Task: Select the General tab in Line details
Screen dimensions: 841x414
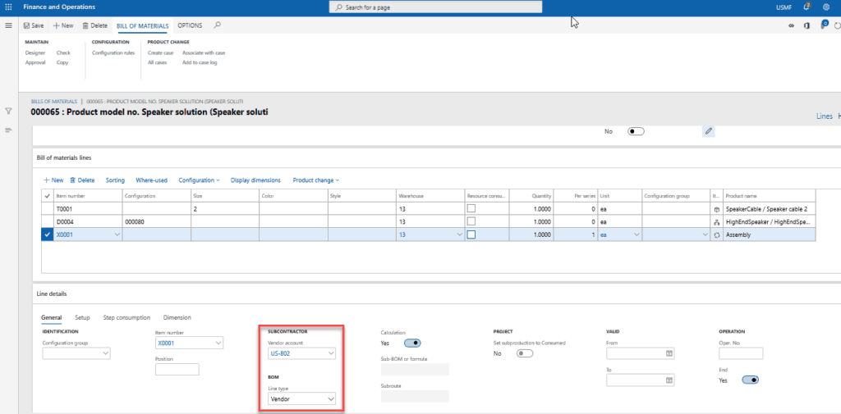Action: tap(52, 317)
